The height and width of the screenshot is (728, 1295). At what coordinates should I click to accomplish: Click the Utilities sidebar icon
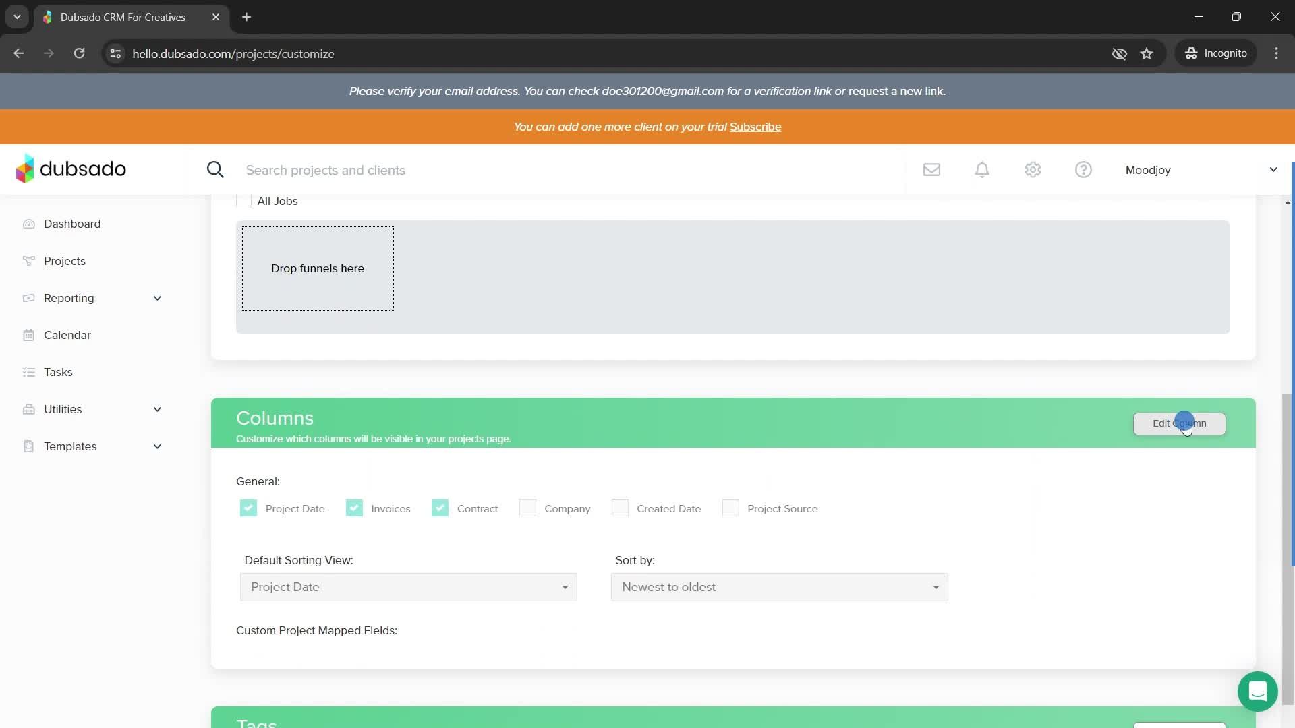(x=28, y=409)
